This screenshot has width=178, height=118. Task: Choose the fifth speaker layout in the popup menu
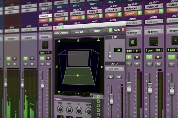tap(98, 114)
